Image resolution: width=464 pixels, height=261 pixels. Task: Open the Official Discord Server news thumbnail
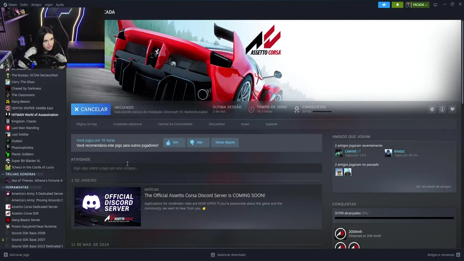[x=108, y=207]
